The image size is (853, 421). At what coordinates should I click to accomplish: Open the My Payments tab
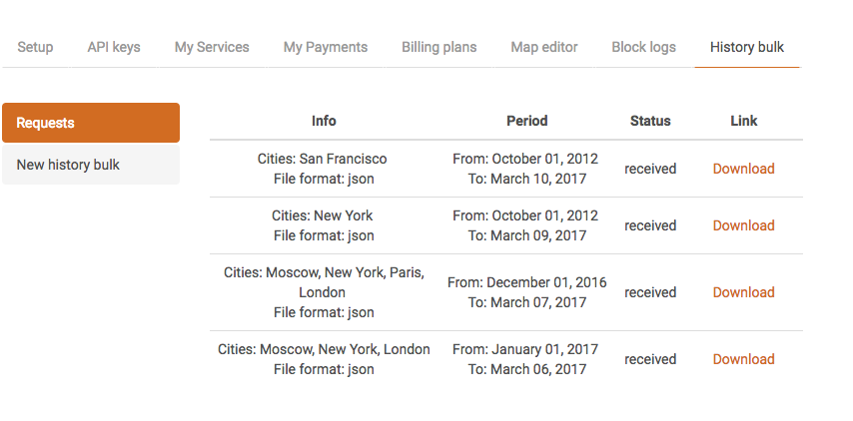(326, 47)
